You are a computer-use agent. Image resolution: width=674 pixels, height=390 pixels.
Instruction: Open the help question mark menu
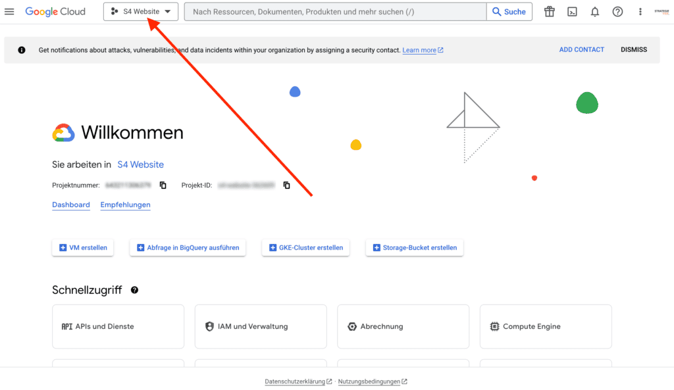pos(617,12)
